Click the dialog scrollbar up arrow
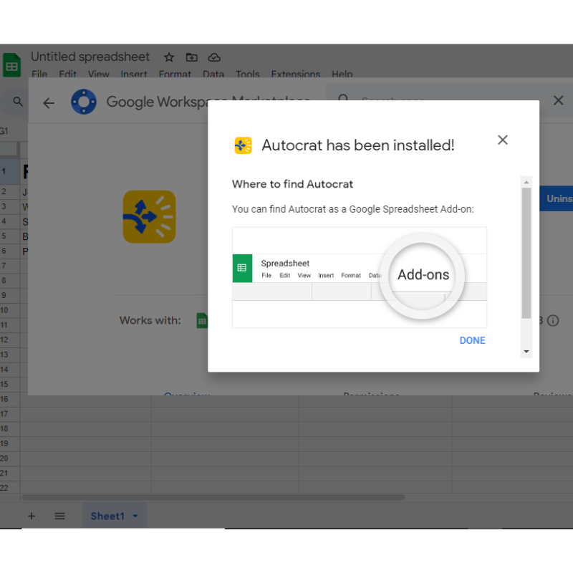Viewport: 573px width, 573px height. point(526,182)
